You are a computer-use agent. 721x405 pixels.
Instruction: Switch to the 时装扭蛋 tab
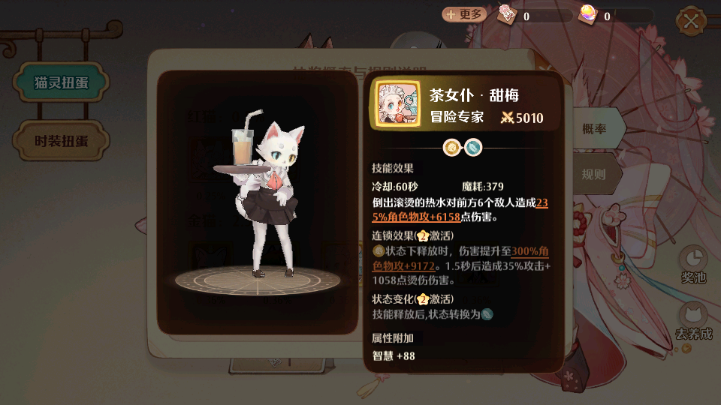click(x=61, y=141)
